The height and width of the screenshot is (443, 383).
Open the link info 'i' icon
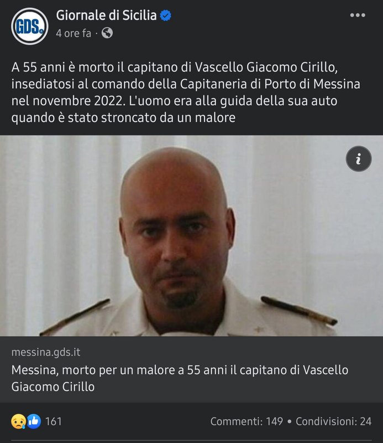coord(359,159)
